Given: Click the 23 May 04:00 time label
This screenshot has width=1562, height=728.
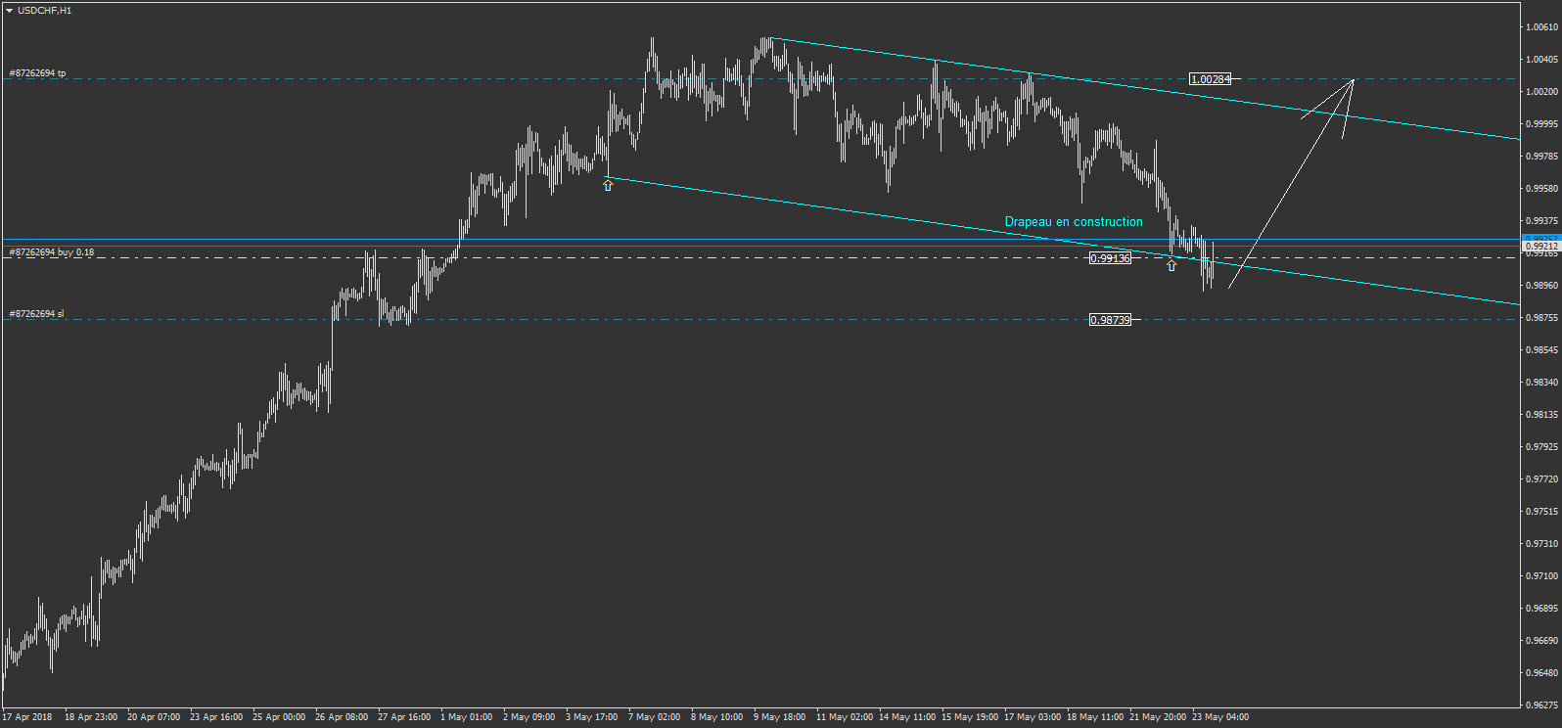Looking at the screenshot, I should tap(1219, 717).
